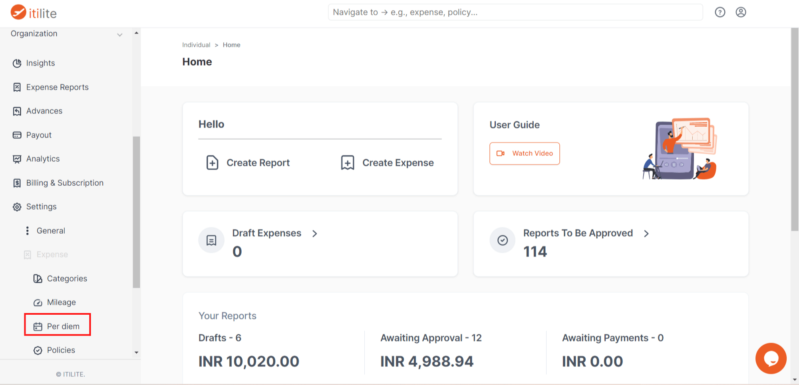Click the Create Report document icon
799x385 pixels.
coord(212,163)
